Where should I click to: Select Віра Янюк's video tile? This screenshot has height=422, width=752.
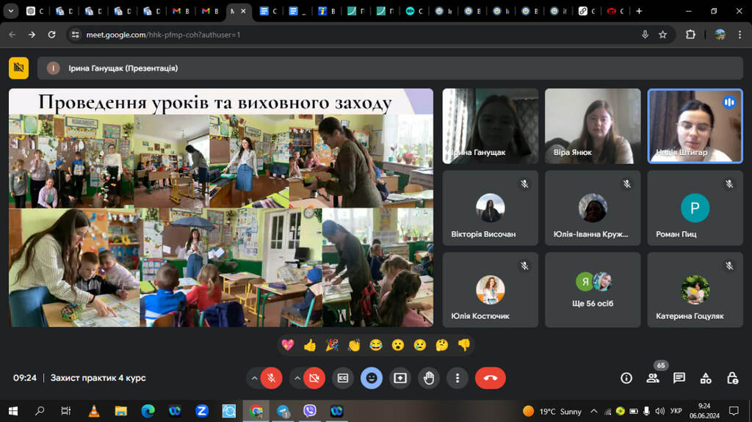[x=593, y=126]
